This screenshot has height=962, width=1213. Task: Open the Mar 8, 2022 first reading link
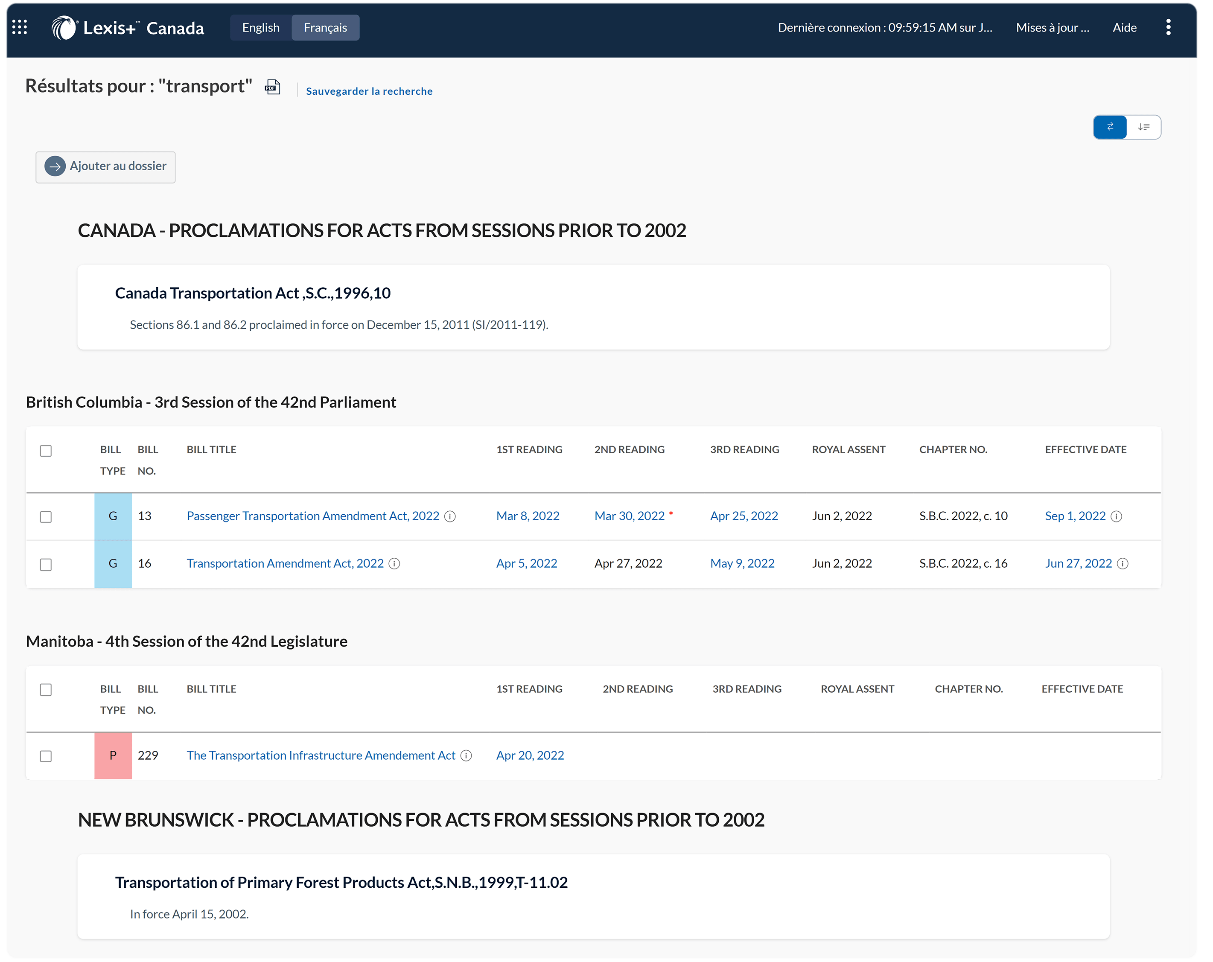click(527, 516)
